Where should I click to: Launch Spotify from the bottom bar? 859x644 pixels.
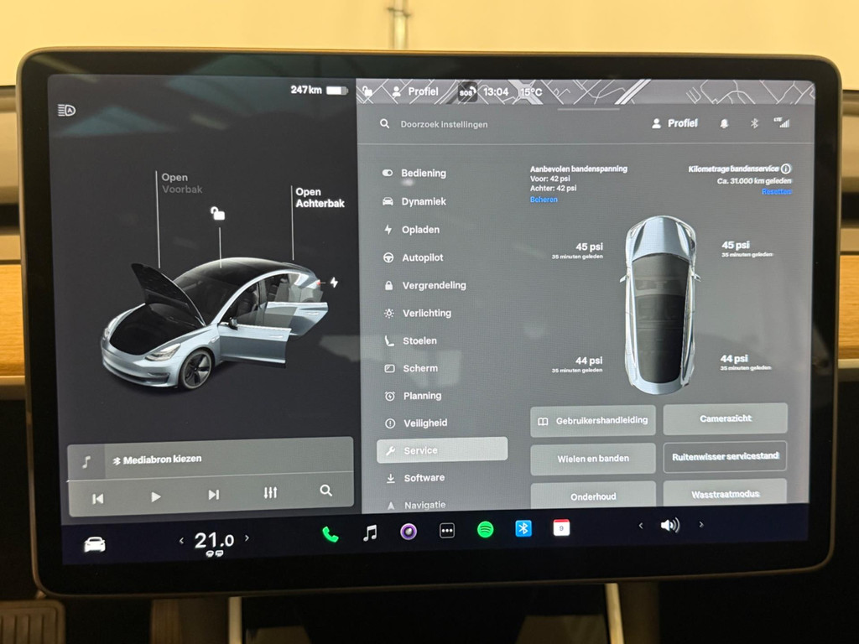(x=485, y=530)
